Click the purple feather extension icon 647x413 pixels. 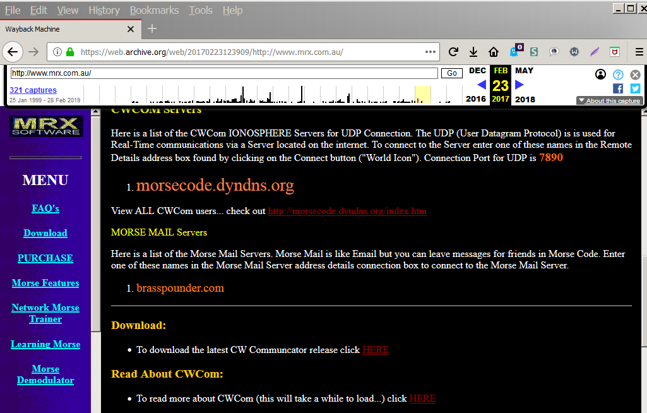(x=594, y=52)
